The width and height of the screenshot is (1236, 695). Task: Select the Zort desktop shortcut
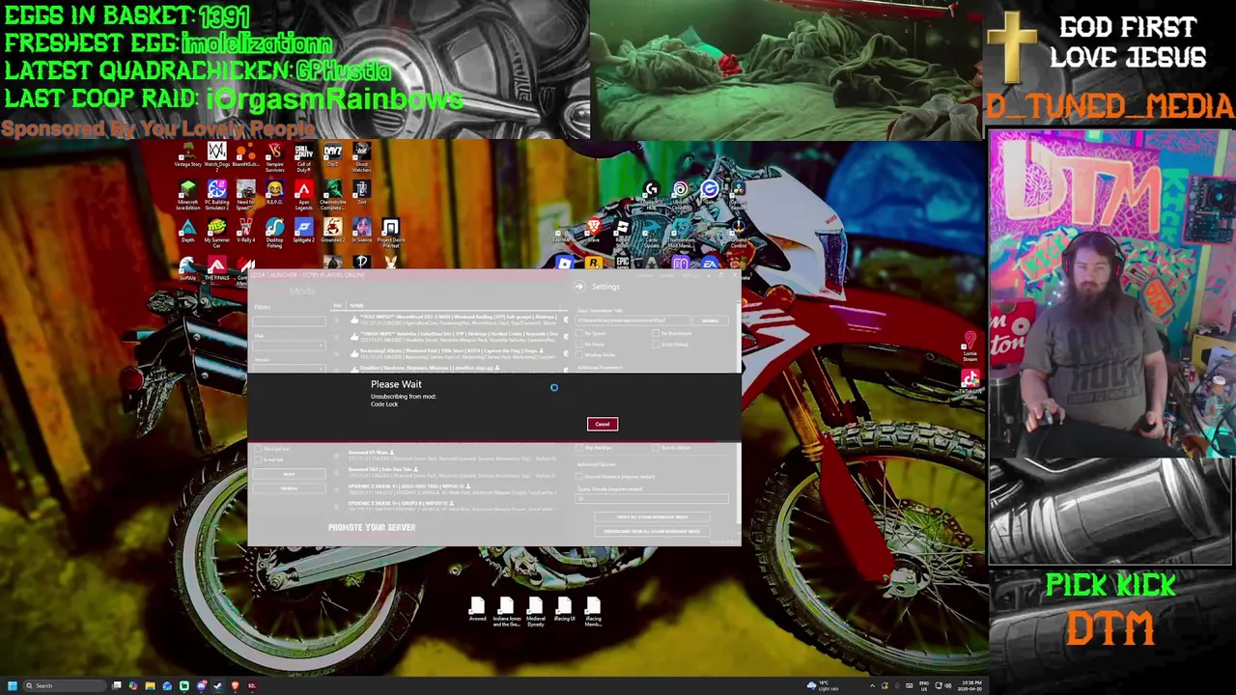point(361,191)
